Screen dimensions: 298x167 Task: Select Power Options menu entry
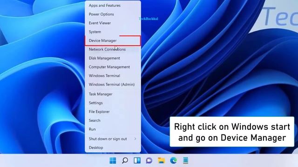click(113, 14)
